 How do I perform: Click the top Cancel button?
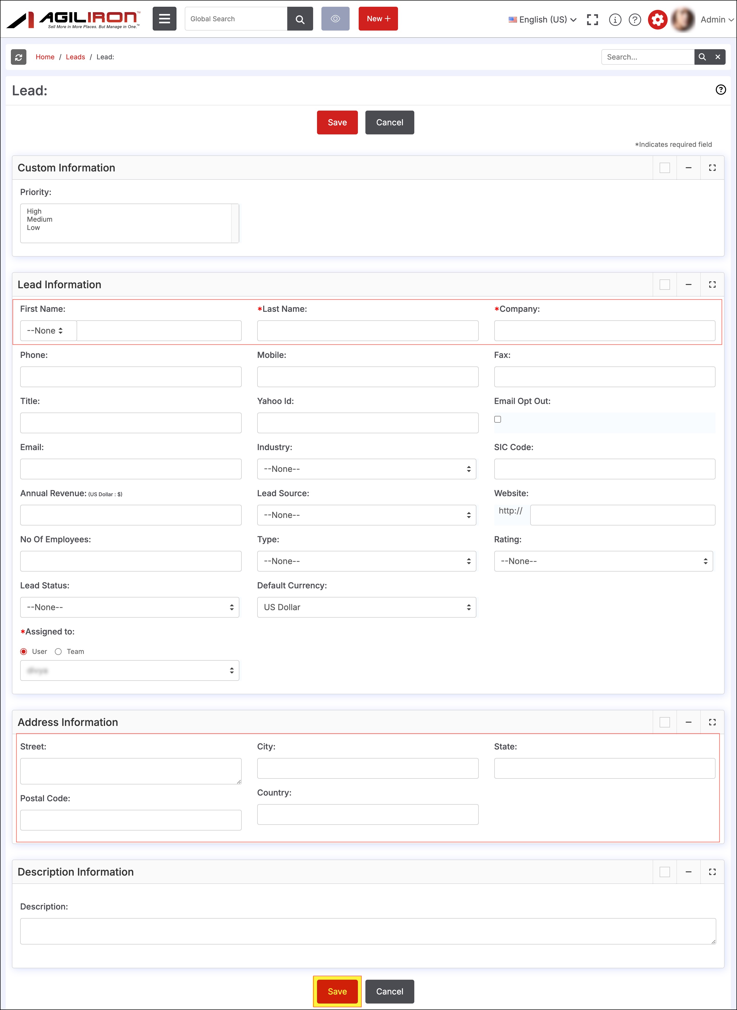[x=389, y=122]
